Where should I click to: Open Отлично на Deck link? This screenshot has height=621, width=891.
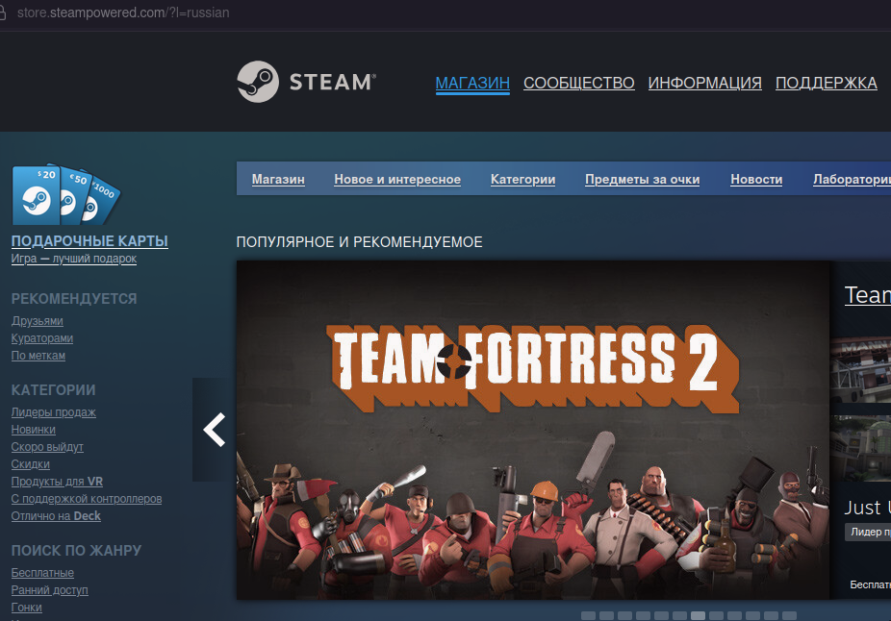pyautogui.click(x=56, y=516)
